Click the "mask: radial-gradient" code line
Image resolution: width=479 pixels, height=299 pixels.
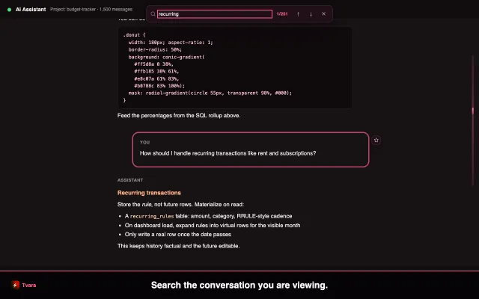point(210,93)
